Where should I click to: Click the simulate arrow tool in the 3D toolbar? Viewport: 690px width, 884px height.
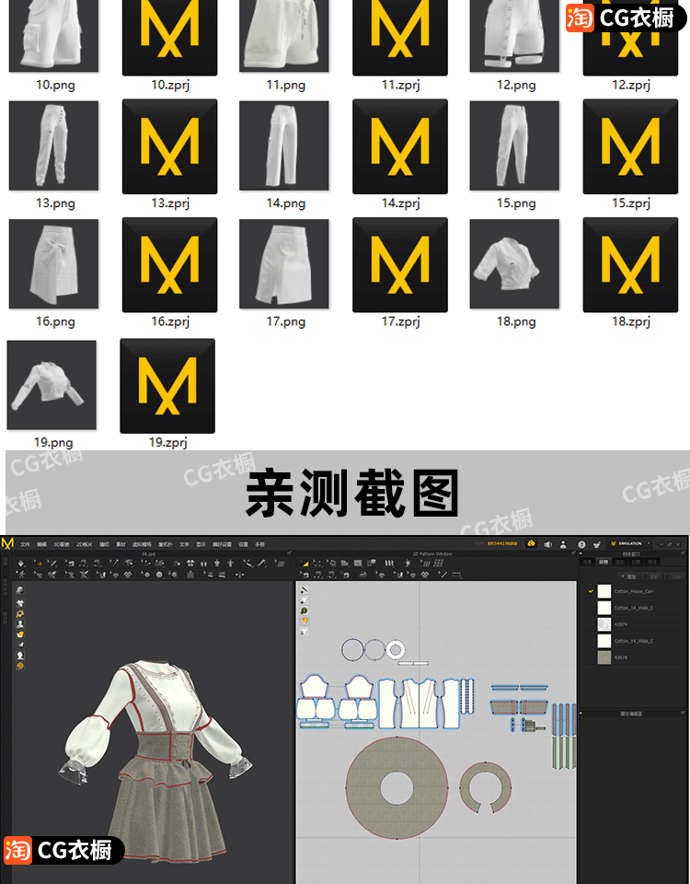click(x=22, y=563)
